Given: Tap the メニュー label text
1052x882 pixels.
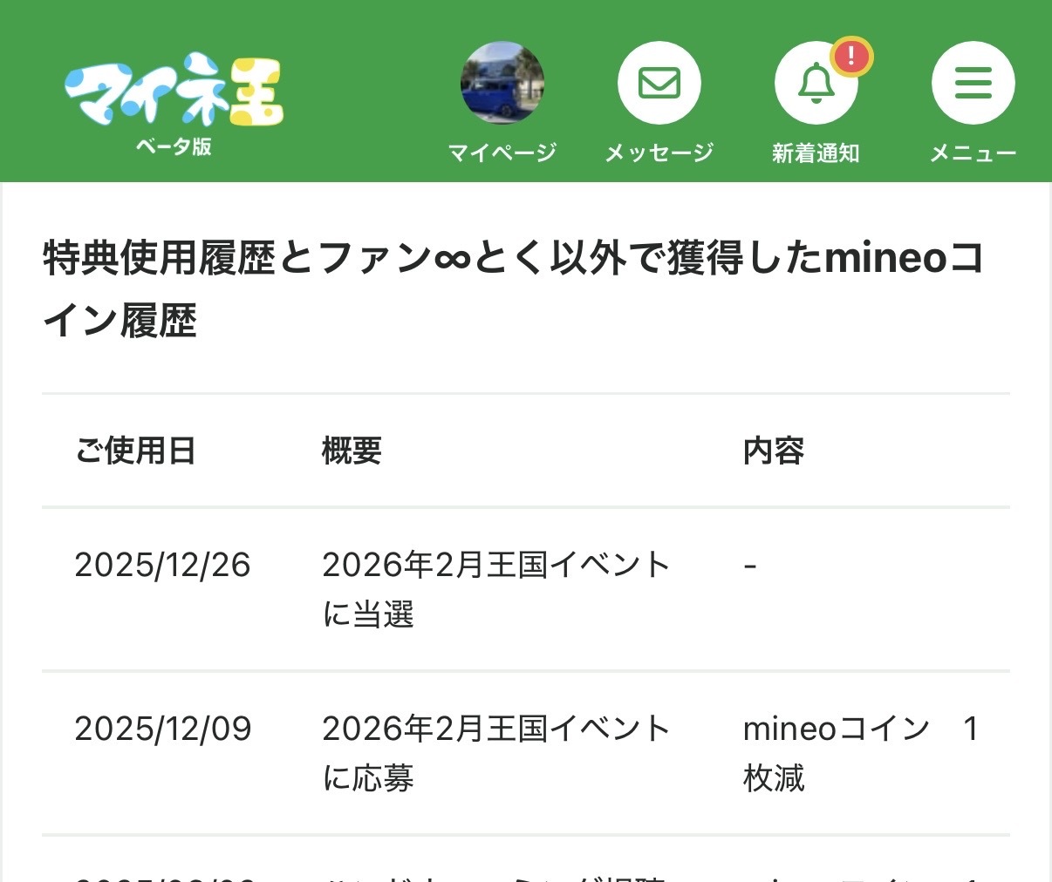Looking at the screenshot, I should click(973, 153).
